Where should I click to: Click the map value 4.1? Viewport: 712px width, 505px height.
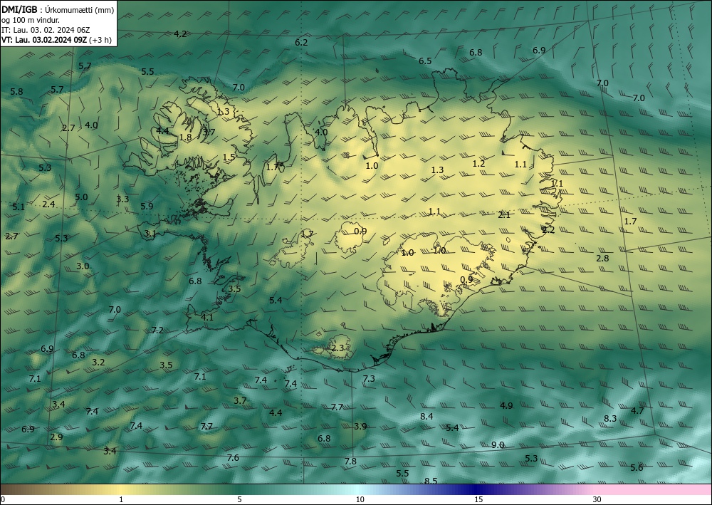207,317
